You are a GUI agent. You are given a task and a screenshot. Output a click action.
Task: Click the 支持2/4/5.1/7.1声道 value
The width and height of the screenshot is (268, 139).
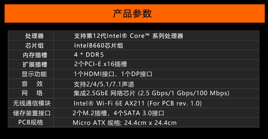pos(104,84)
